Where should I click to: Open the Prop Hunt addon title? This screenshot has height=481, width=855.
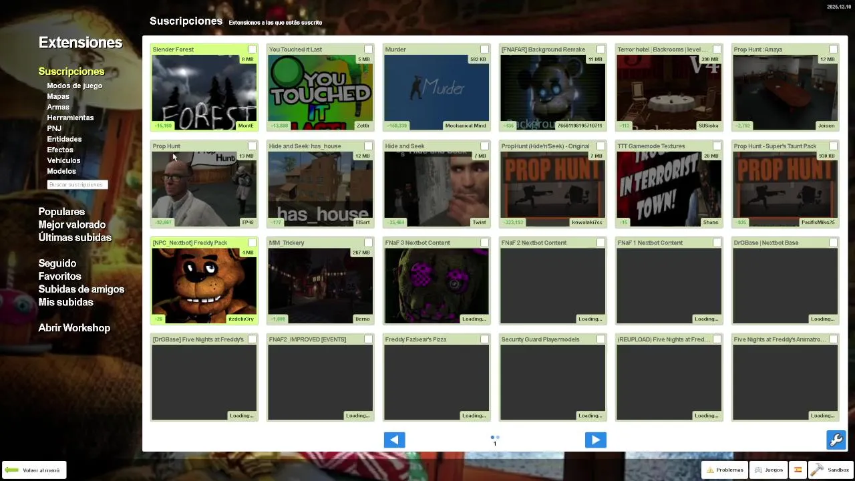click(166, 146)
